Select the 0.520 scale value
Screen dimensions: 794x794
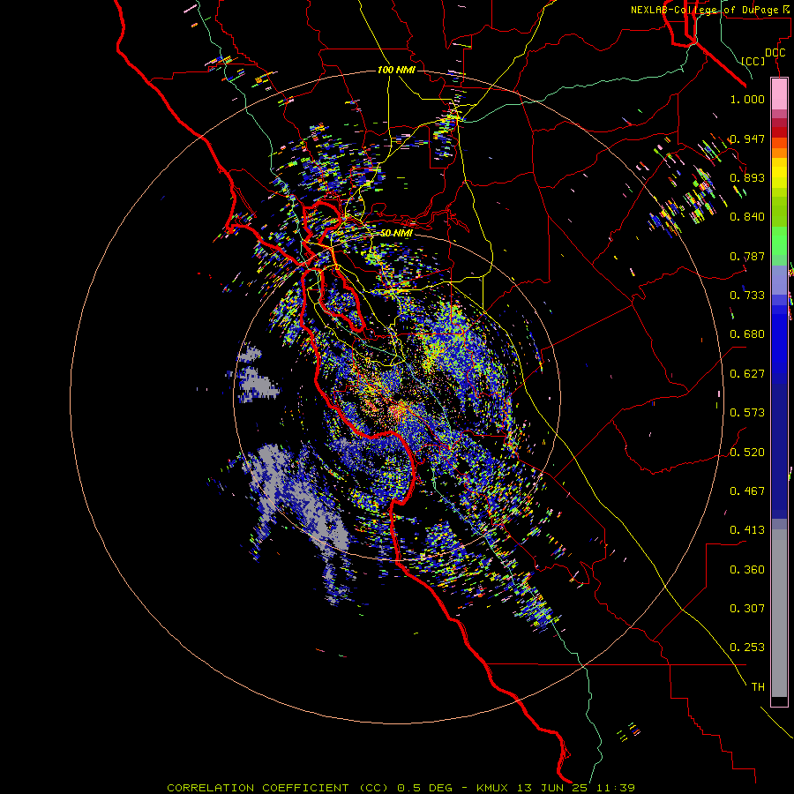coord(747,453)
